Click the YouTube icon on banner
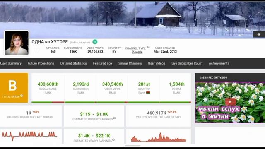Screen dimensions: 265x149 259,34
